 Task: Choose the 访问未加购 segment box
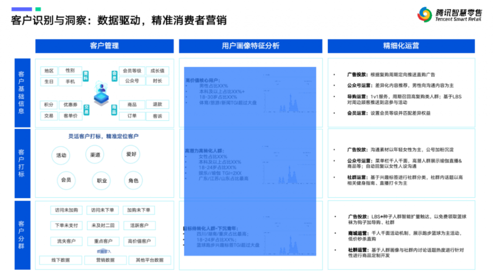click(66, 210)
